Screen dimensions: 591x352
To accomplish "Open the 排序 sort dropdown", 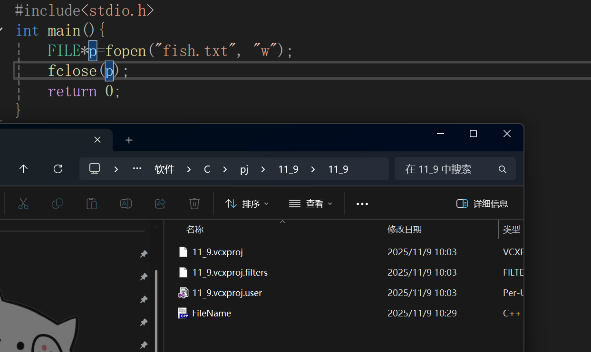I will pyautogui.click(x=247, y=204).
